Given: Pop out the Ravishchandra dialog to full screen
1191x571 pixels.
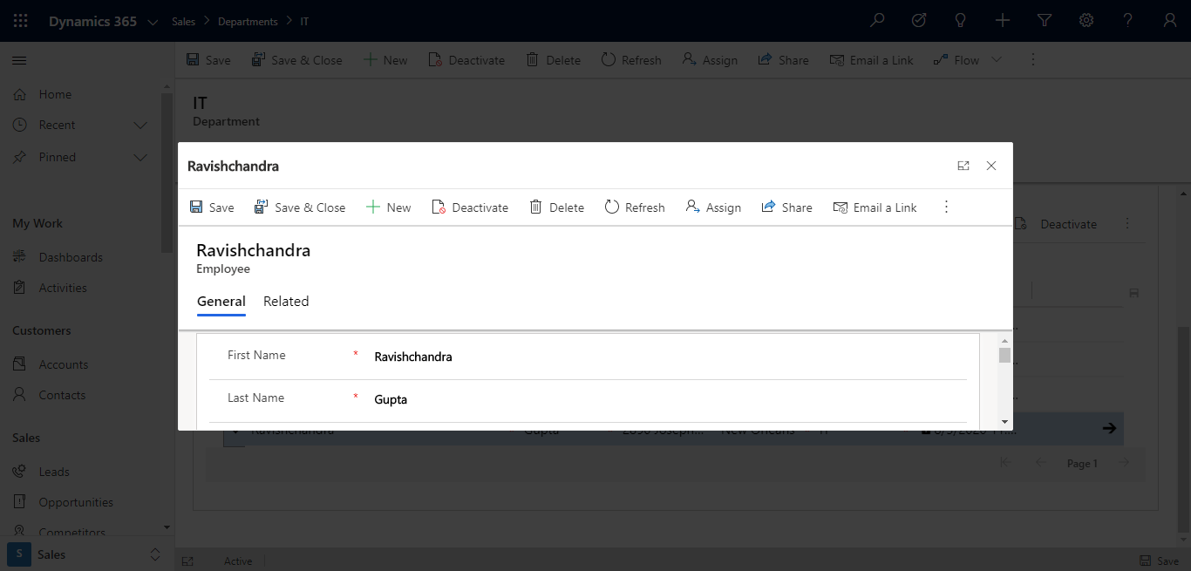Looking at the screenshot, I should 963,165.
